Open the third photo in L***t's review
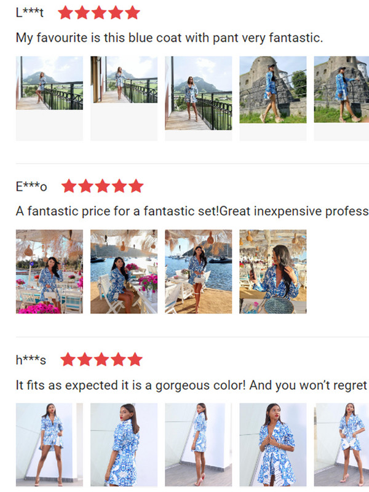The width and height of the screenshot is (369, 492). pos(198,93)
